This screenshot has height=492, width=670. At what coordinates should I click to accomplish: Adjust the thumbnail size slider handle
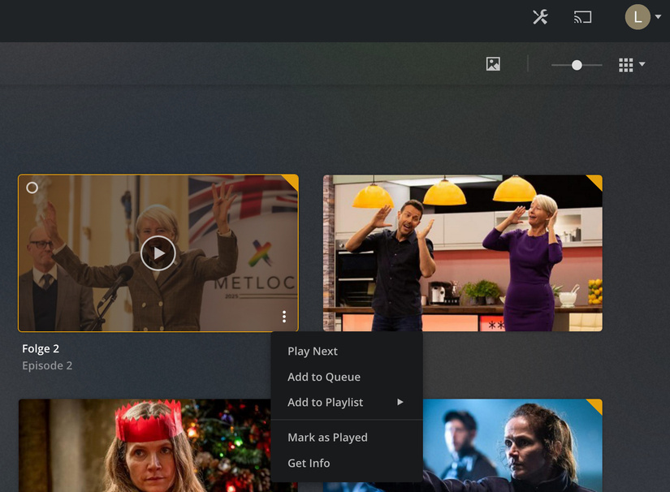click(x=577, y=65)
